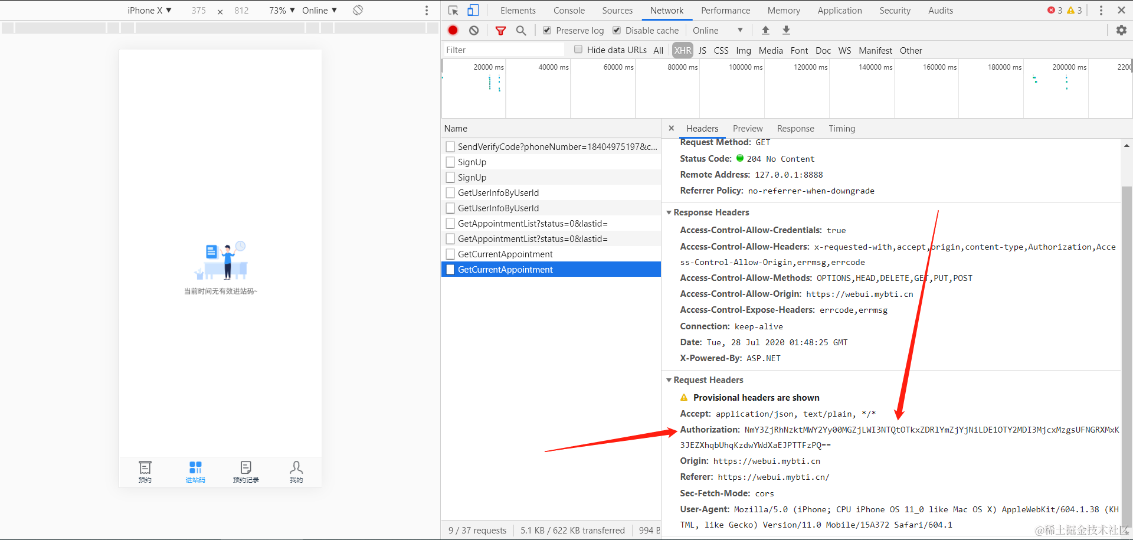This screenshot has width=1133, height=540.
Task: Open the Preview tab of request details
Action: [x=748, y=128]
